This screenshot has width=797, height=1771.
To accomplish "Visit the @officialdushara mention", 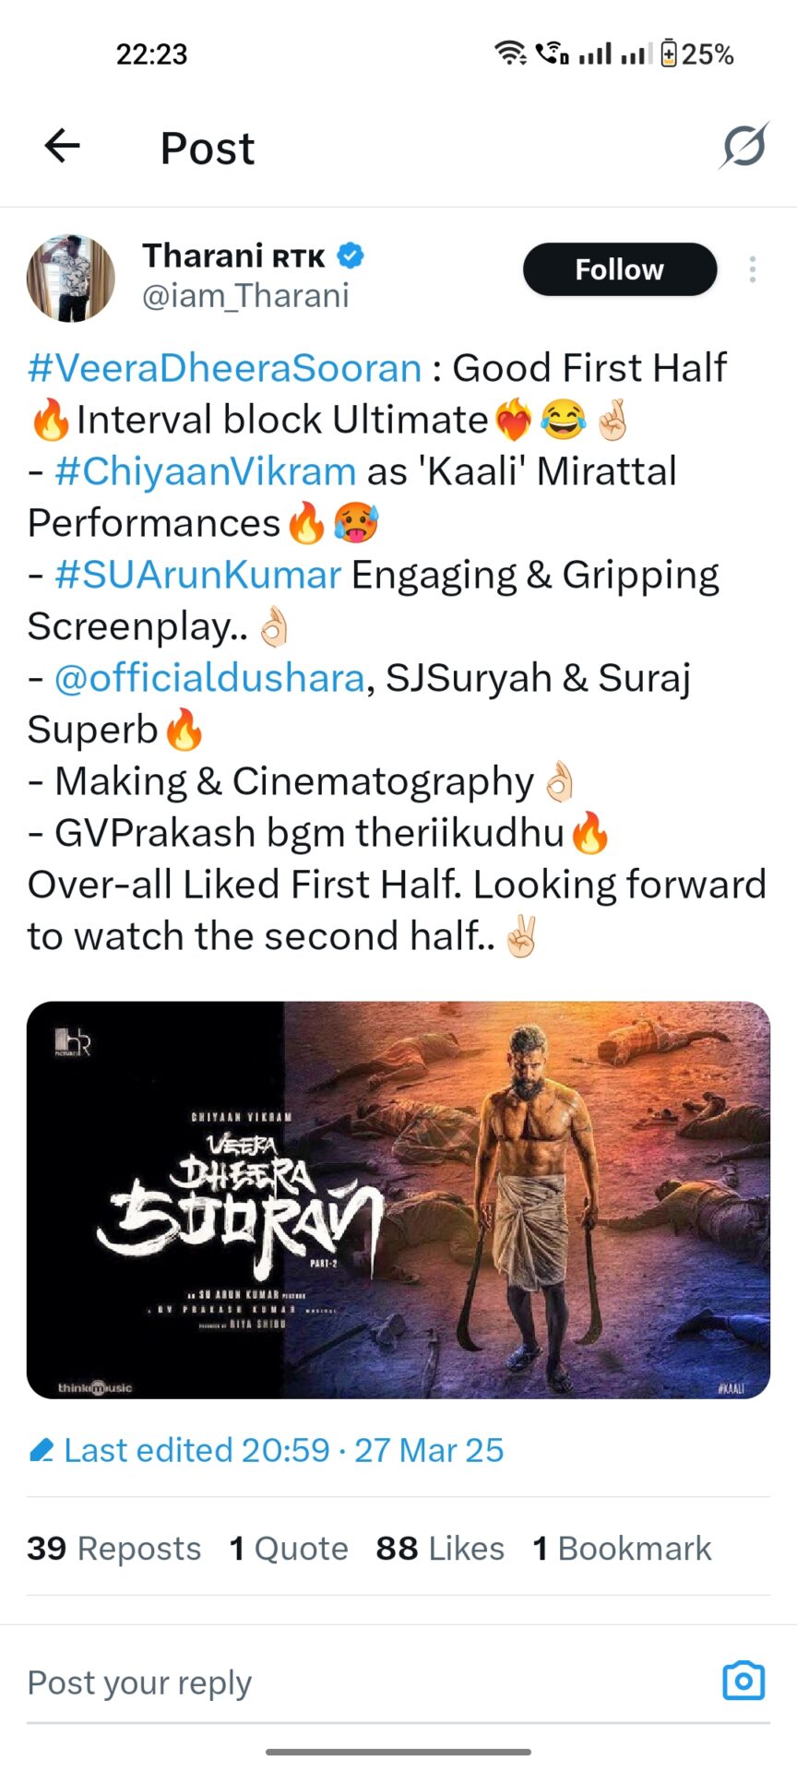I will click(209, 678).
